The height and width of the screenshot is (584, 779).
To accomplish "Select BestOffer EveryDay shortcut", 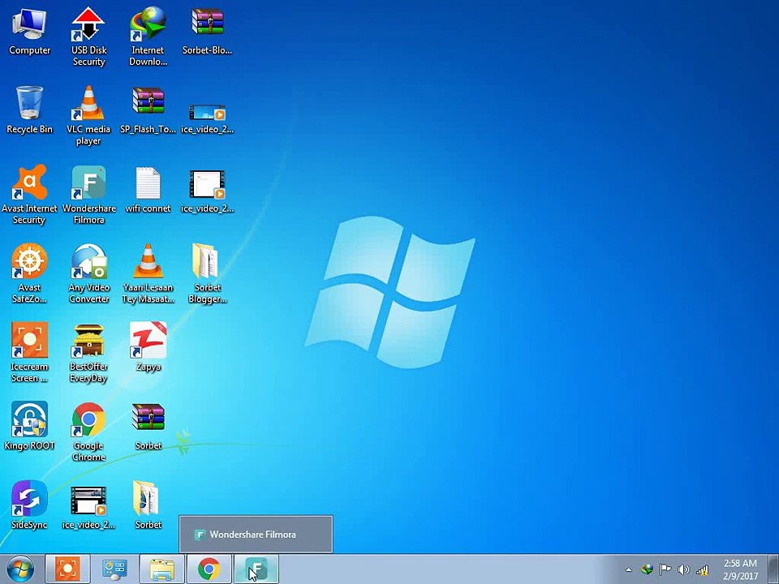I will (x=88, y=353).
